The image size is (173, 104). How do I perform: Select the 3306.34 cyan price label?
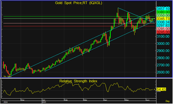click(163, 22)
